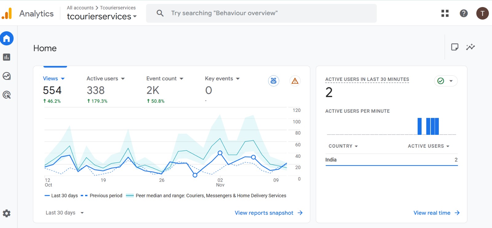Screen dimensions: 492x228
Task: Open the Google apps grid
Action: (x=445, y=13)
